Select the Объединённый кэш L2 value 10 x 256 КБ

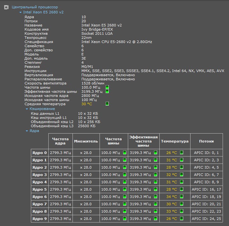click(x=89, y=122)
